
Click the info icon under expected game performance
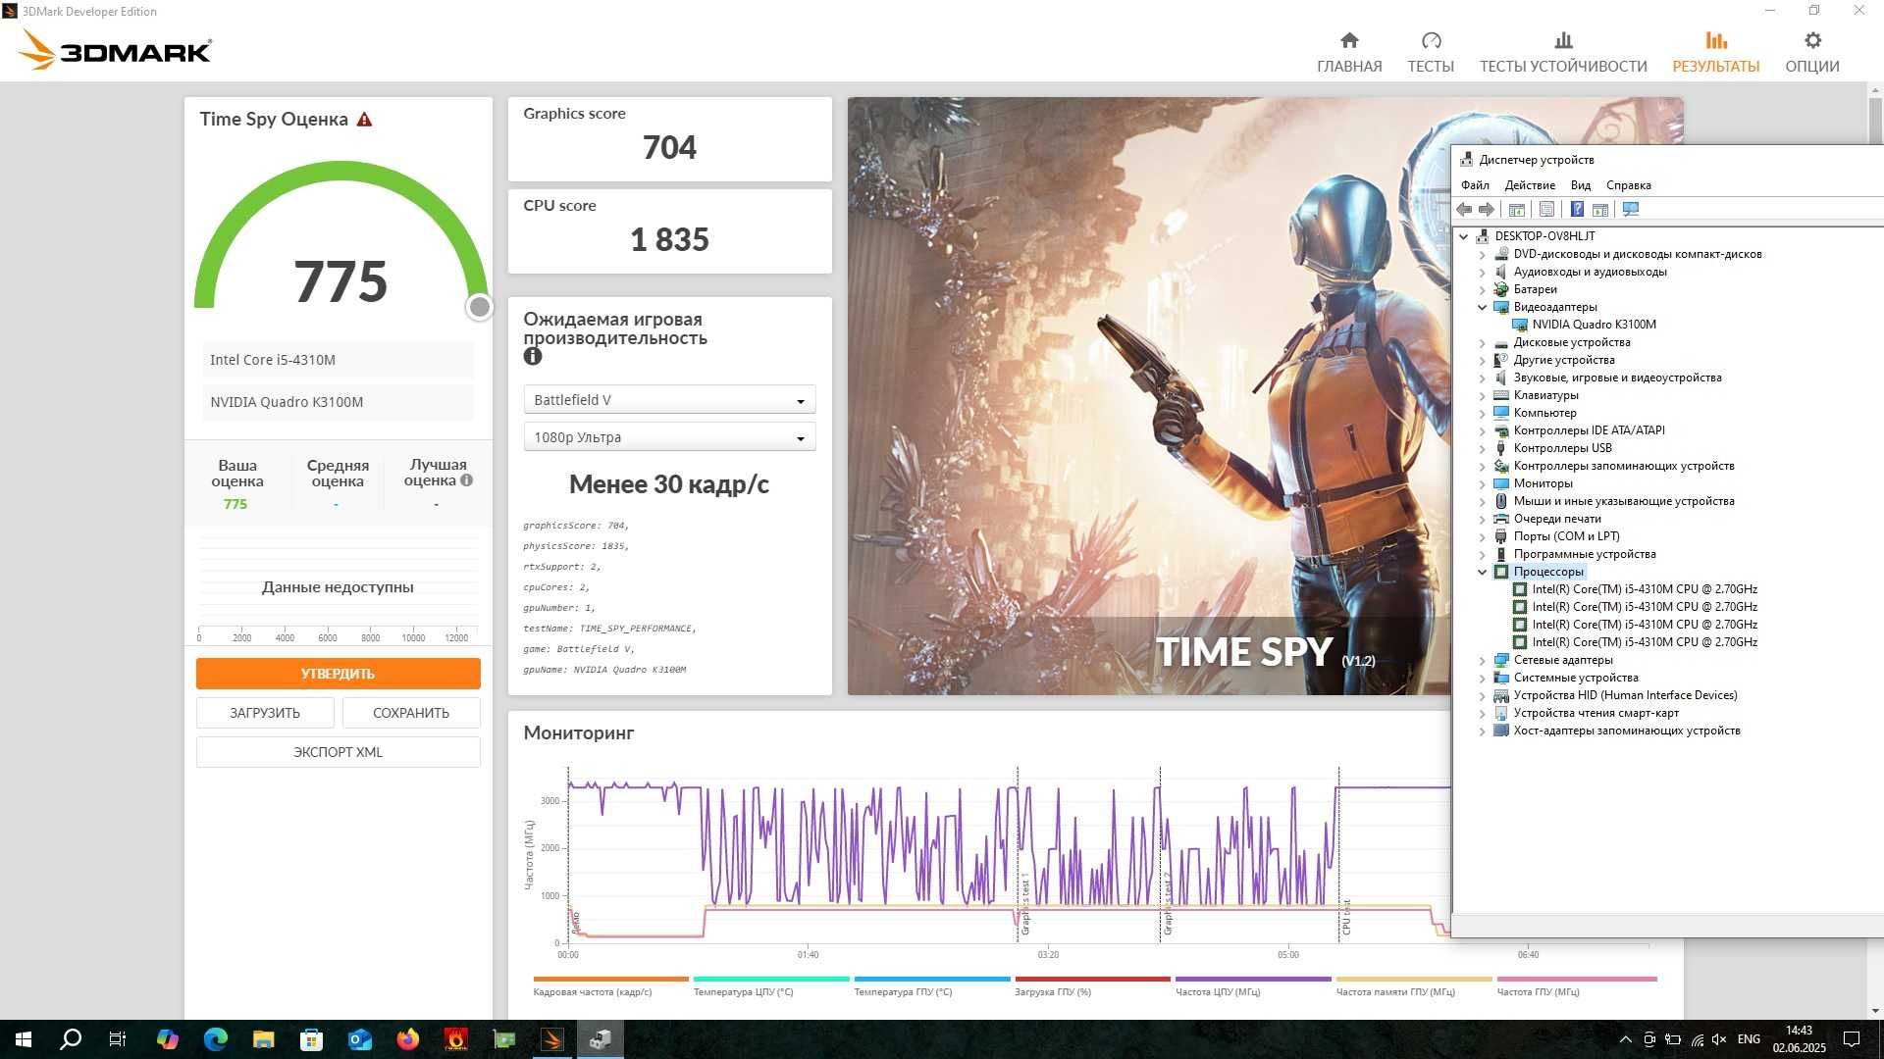pos(533,357)
